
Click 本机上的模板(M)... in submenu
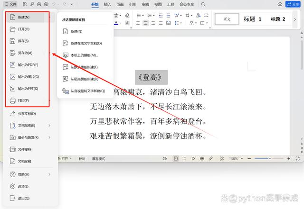[85, 55]
